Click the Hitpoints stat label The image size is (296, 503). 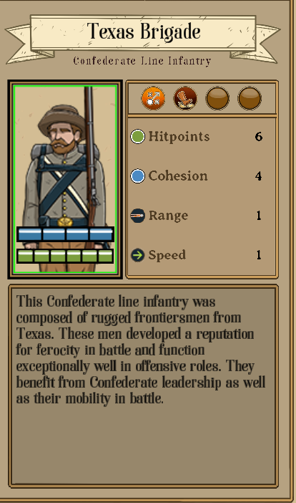[179, 137]
